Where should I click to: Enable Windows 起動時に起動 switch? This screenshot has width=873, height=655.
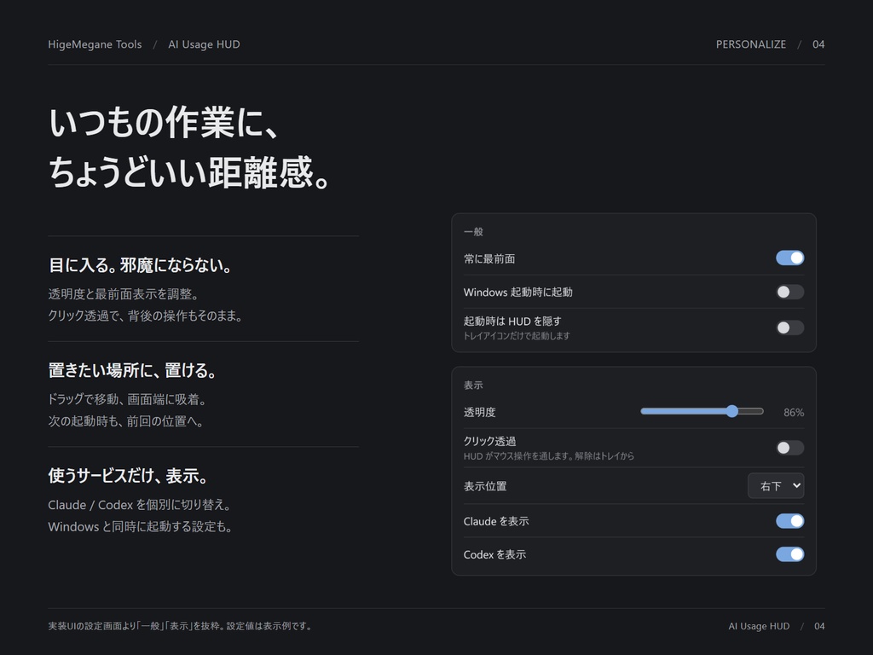click(x=790, y=292)
